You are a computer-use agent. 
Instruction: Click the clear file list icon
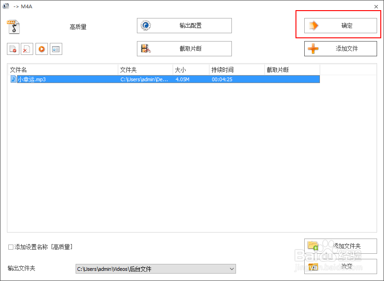click(x=27, y=49)
